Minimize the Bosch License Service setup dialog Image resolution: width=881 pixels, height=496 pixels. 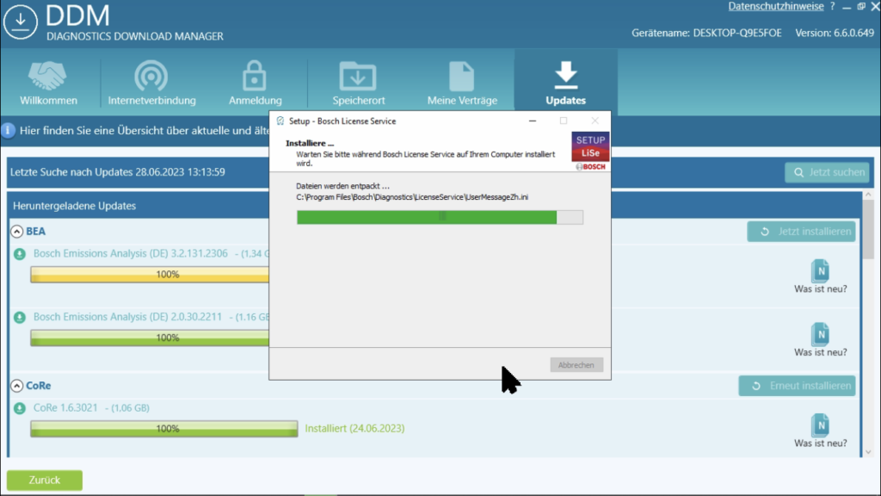click(532, 121)
